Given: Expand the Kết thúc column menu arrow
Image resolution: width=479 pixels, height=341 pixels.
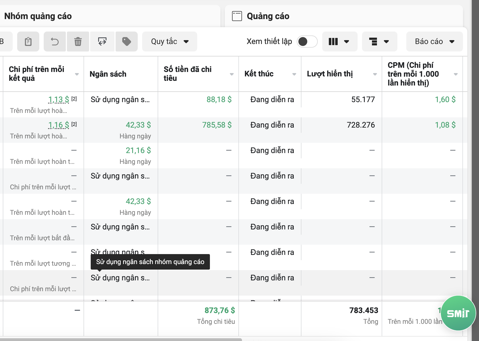Looking at the screenshot, I should click(294, 74).
